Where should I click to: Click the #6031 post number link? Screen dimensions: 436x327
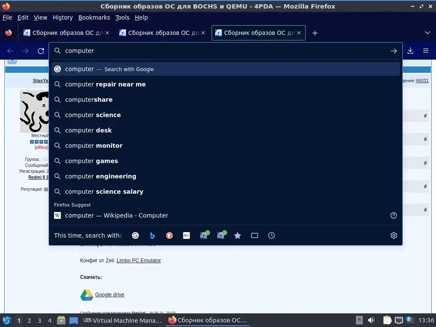pyautogui.click(x=422, y=80)
